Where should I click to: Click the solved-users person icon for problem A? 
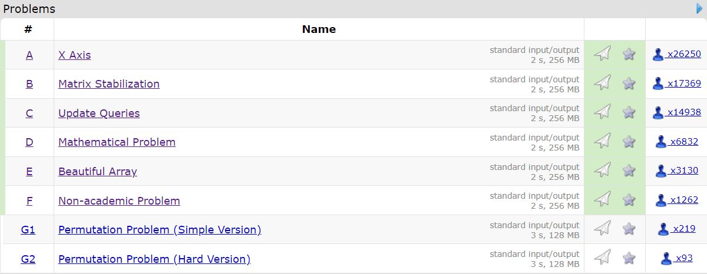point(658,55)
